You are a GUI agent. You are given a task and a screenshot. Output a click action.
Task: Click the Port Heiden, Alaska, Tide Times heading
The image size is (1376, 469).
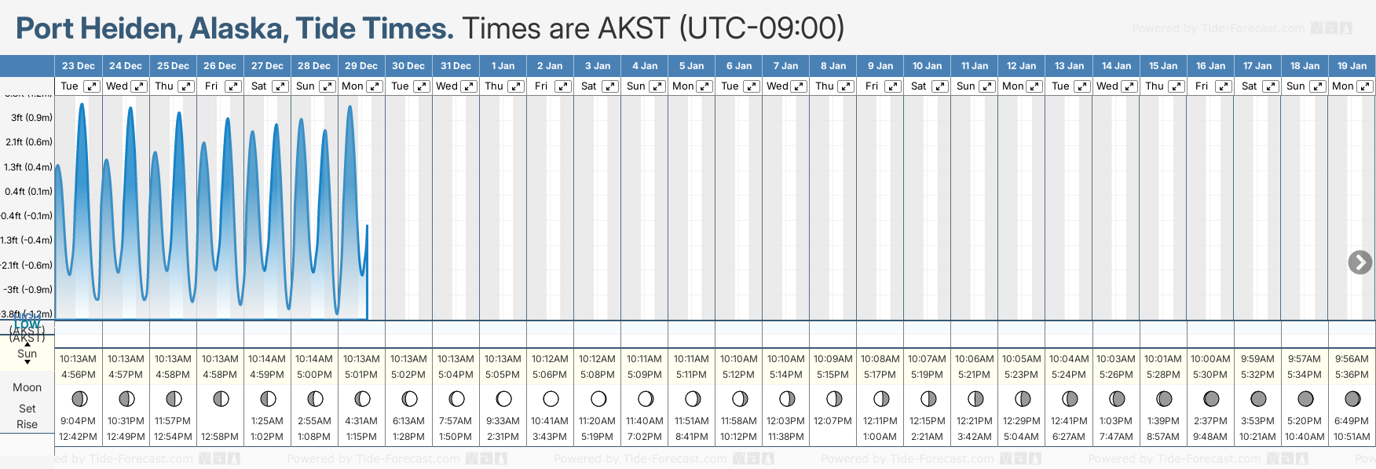coord(235,29)
